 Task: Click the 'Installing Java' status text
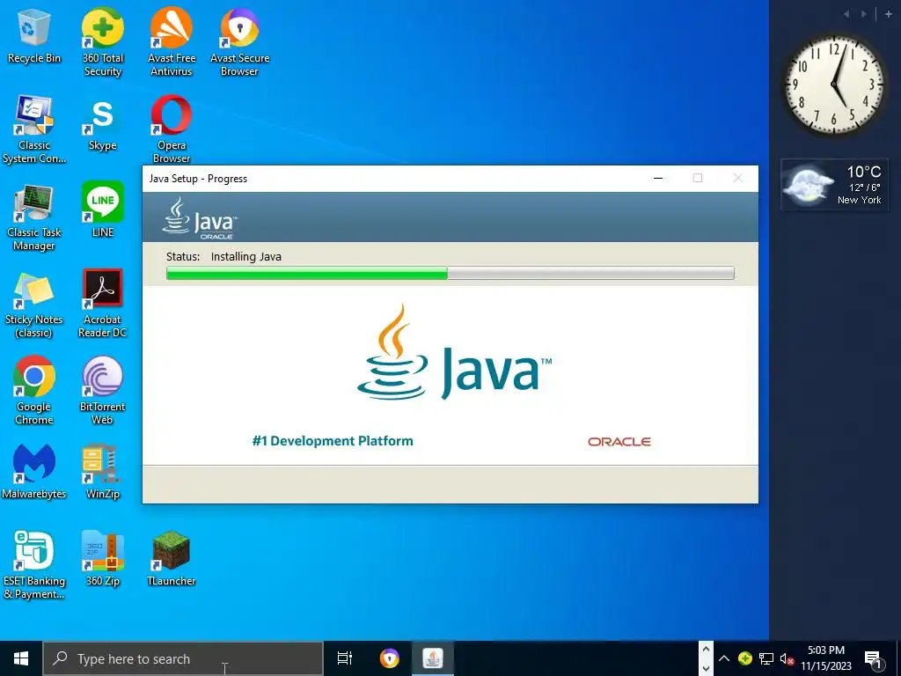point(246,256)
